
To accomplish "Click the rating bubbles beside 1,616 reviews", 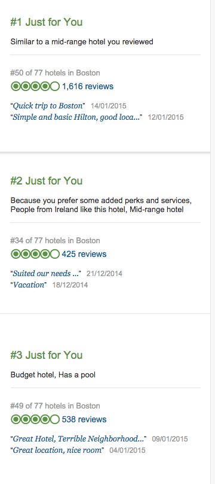I will click(x=35, y=86).
